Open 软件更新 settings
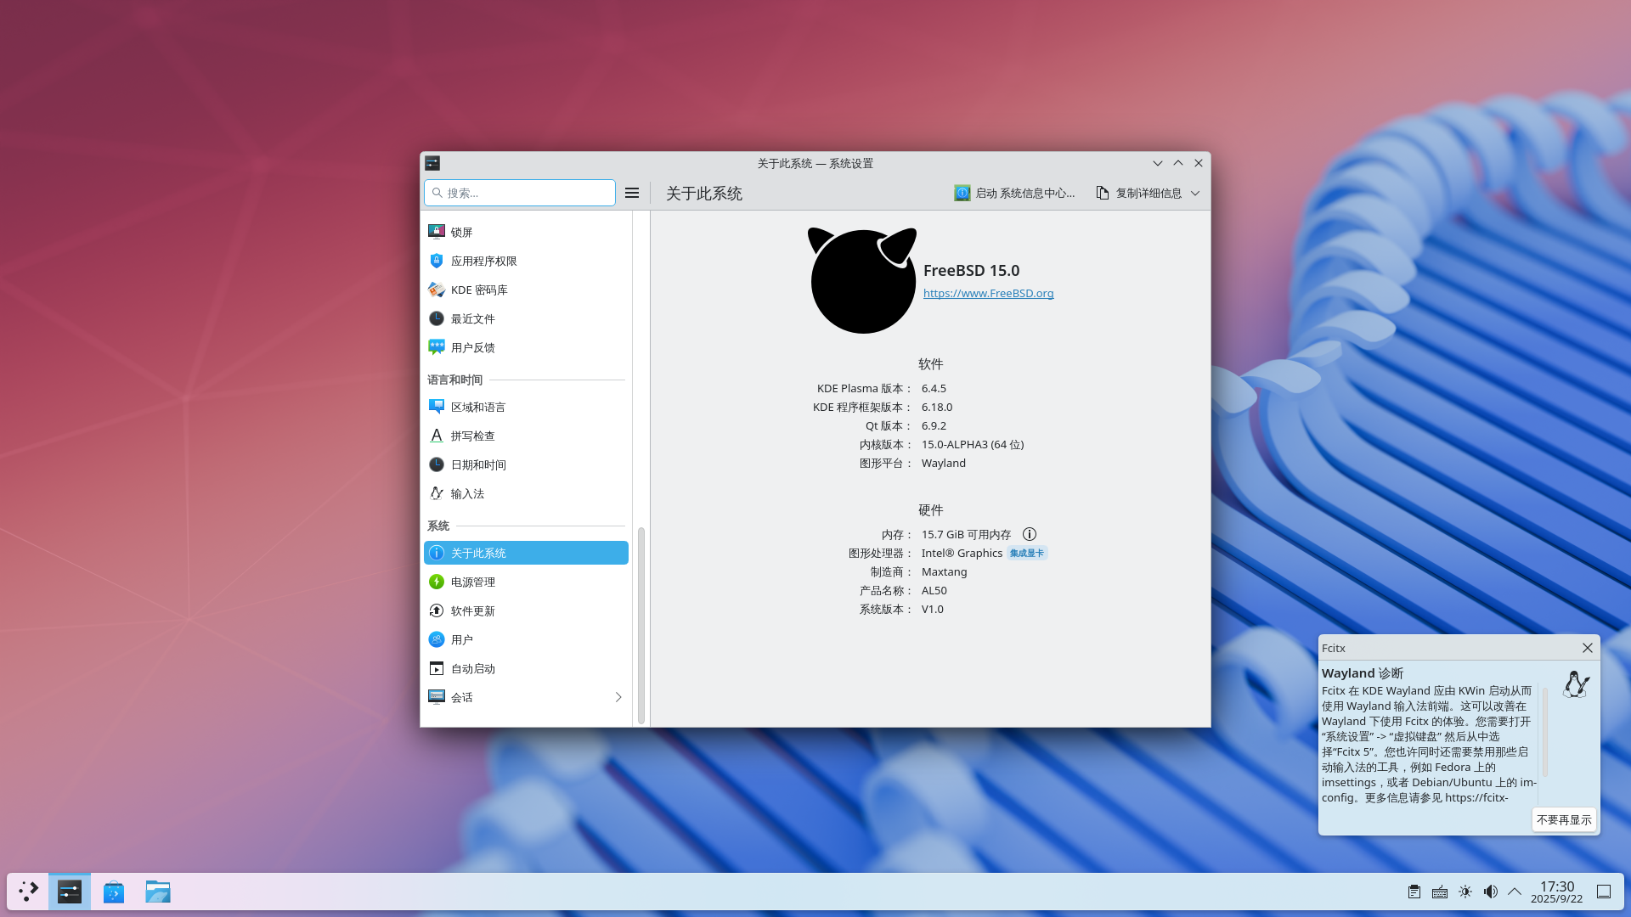Screen dimensions: 1631x917 (526, 610)
